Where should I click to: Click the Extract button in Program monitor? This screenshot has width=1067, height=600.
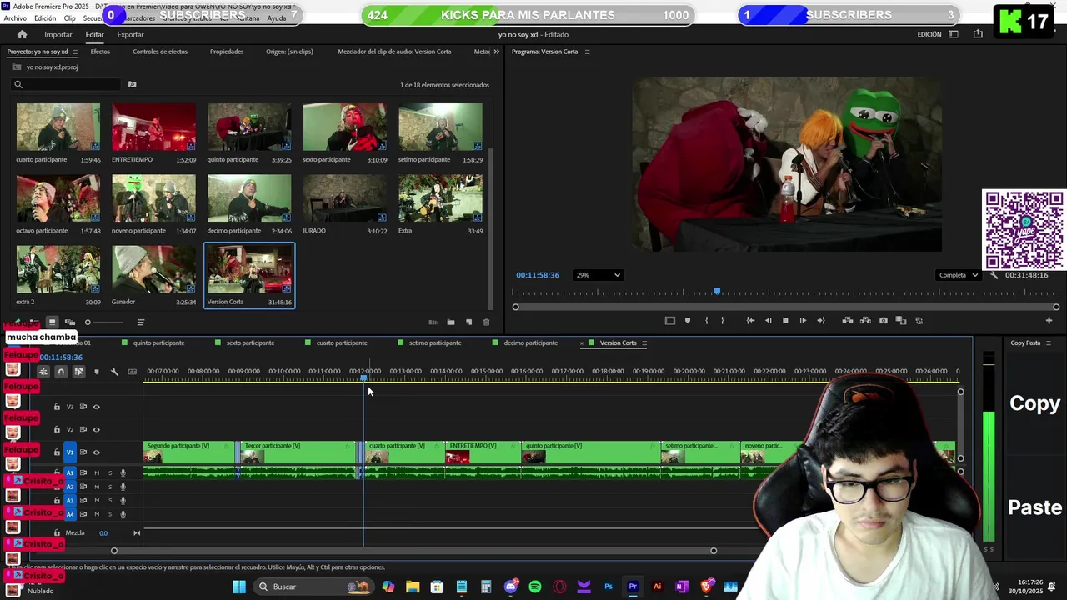point(865,321)
